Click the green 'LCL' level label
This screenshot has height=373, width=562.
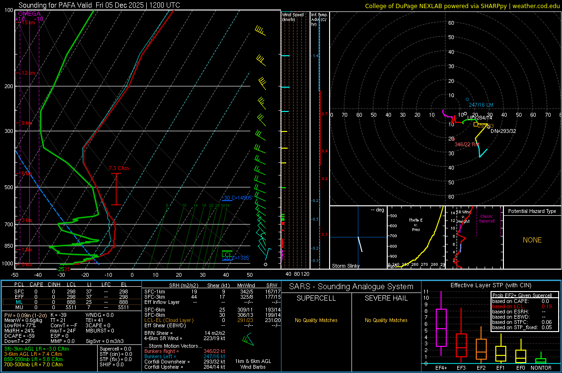[x=227, y=255]
